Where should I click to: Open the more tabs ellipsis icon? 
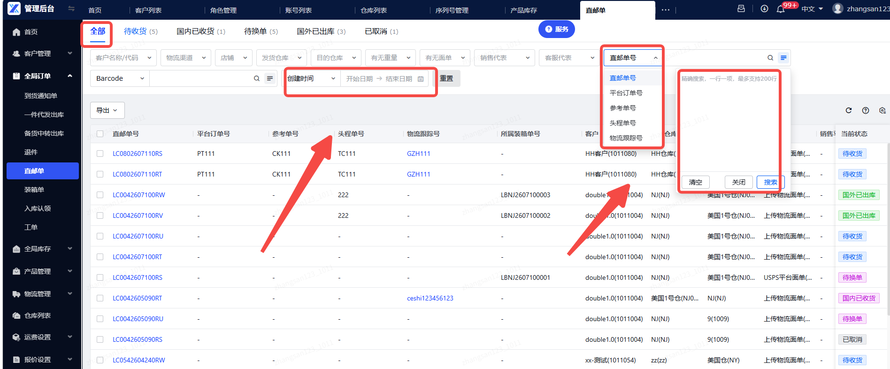point(666,10)
